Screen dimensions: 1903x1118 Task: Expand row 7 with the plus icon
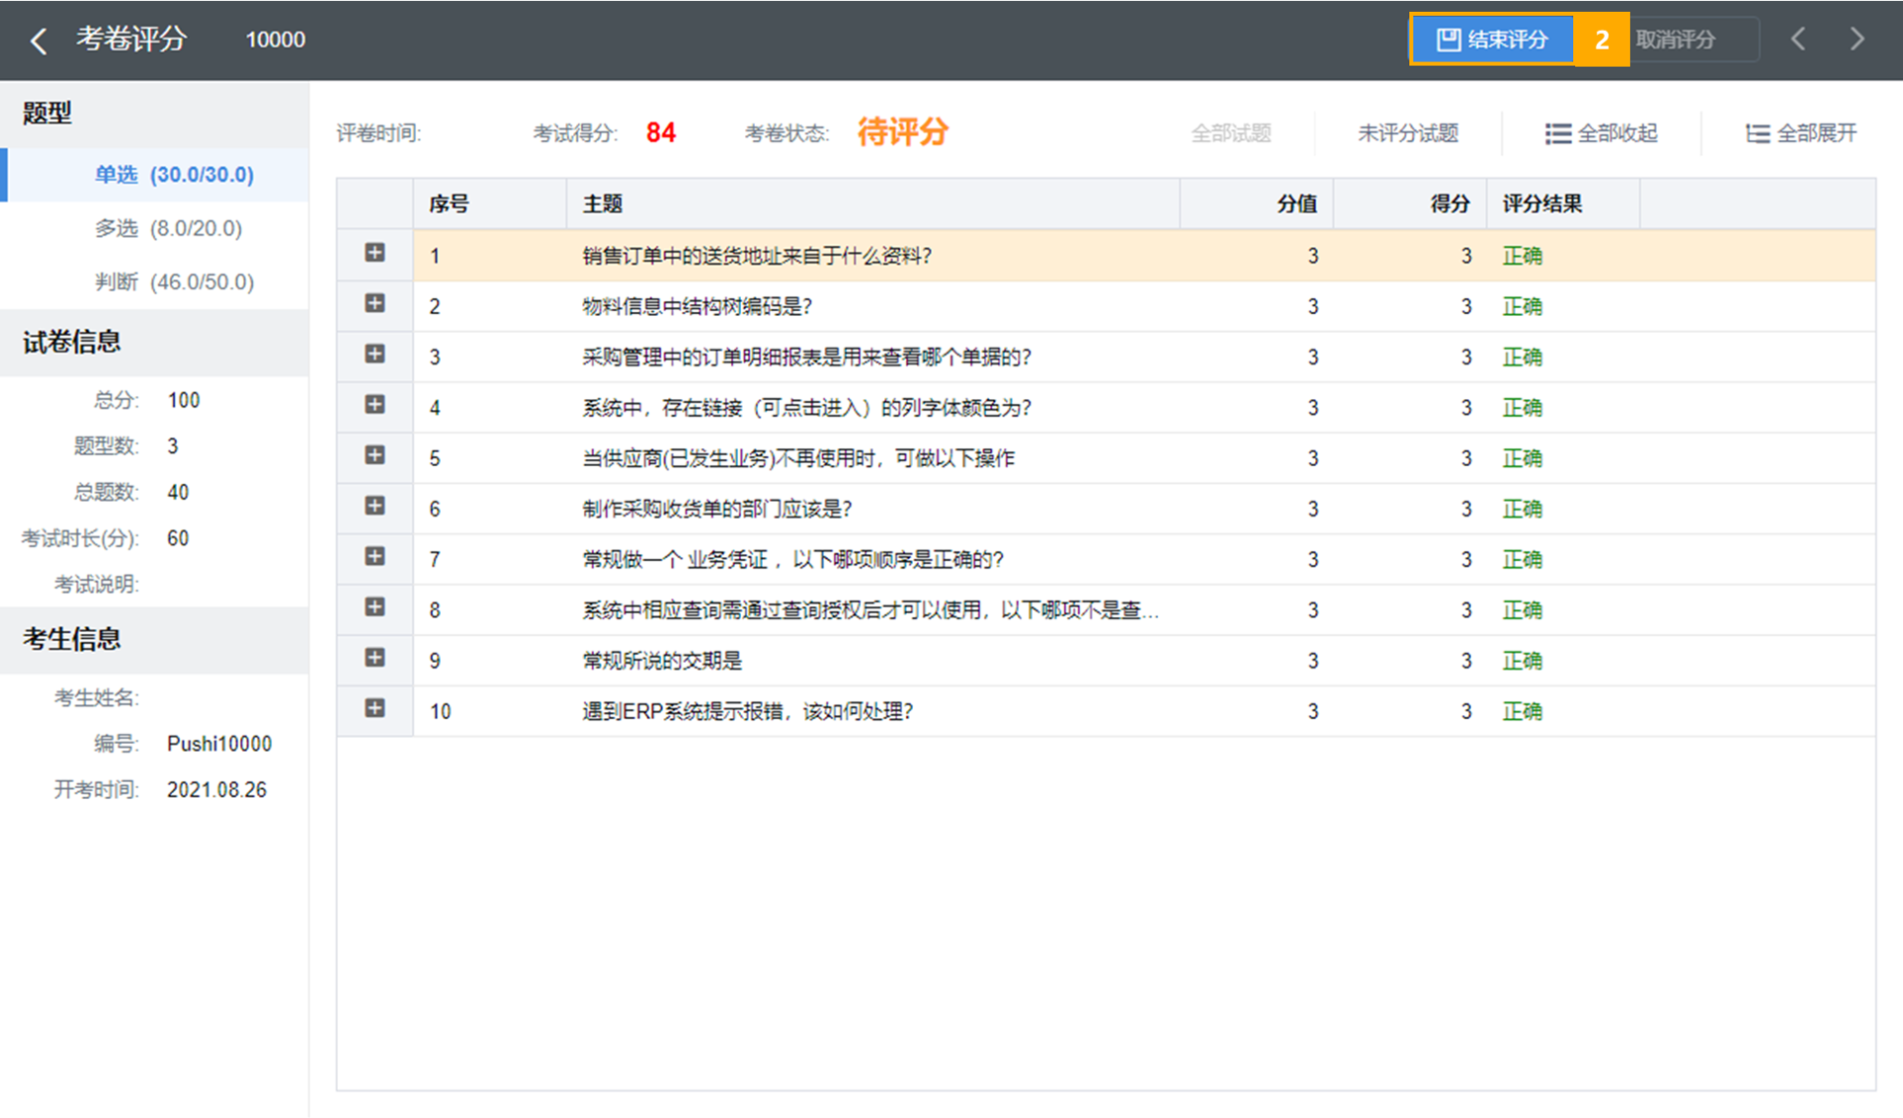(374, 556)
